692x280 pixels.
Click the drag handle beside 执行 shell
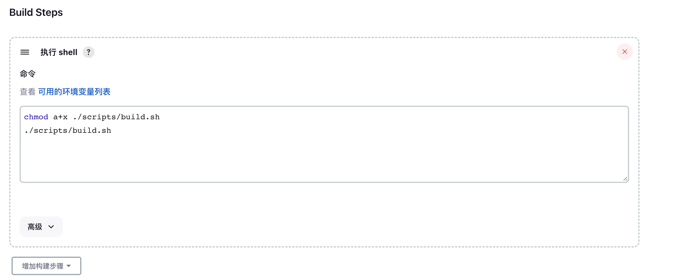pyautogui.click(x=25, y=52)
